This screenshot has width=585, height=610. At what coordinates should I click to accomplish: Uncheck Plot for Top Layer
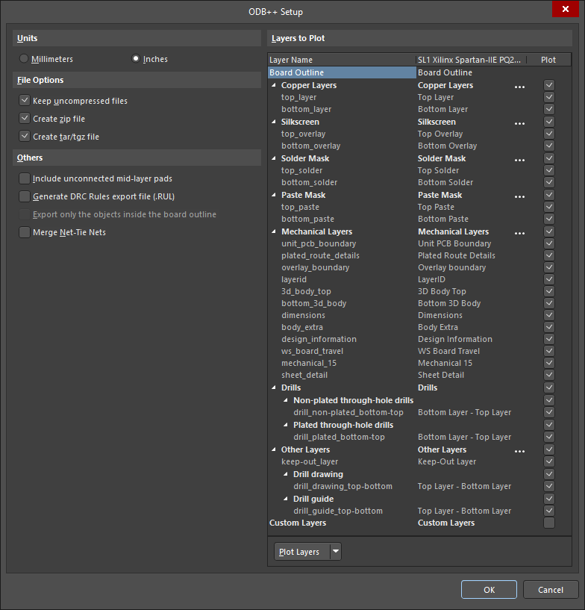pos(549,97)
